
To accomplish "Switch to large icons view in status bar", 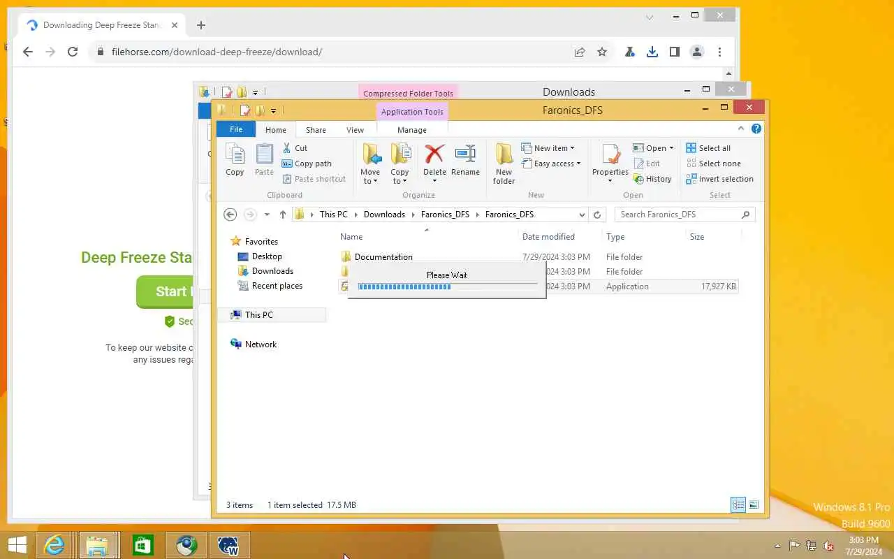I will tap(754, 504).
